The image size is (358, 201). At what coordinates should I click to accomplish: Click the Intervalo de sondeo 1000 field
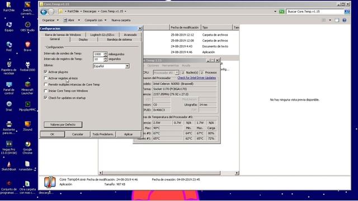(x=98, y=54)
